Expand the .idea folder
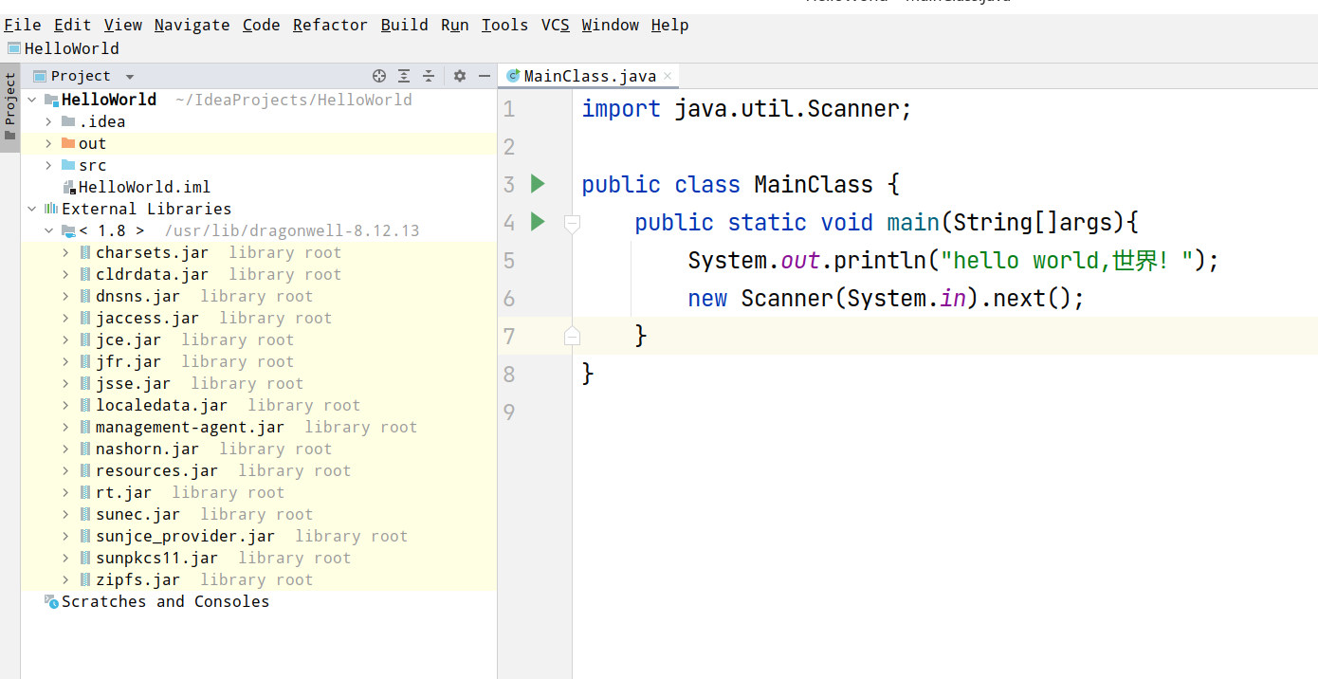Image resolution: width=1318 pixels, height=679 pixels. (x=48, y=121)
